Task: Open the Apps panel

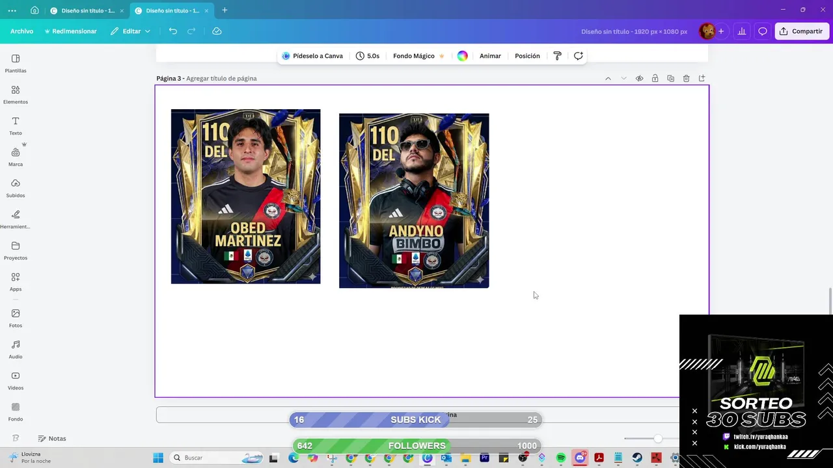Action: point(16,281)
